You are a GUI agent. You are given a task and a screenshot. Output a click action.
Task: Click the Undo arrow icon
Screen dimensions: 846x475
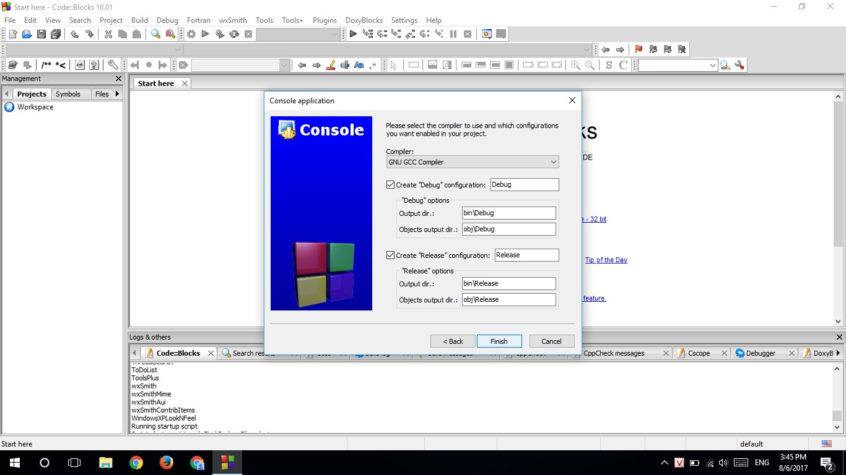tap(74, 34)
